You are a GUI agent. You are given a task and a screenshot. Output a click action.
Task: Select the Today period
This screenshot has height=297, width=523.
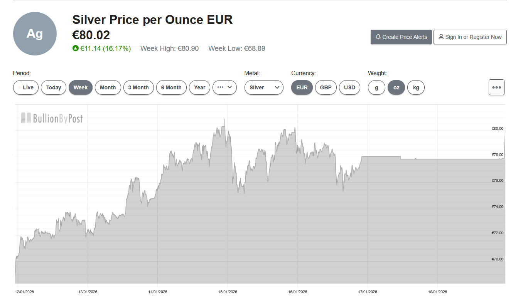pyautogui.click(x=54, y=87)
